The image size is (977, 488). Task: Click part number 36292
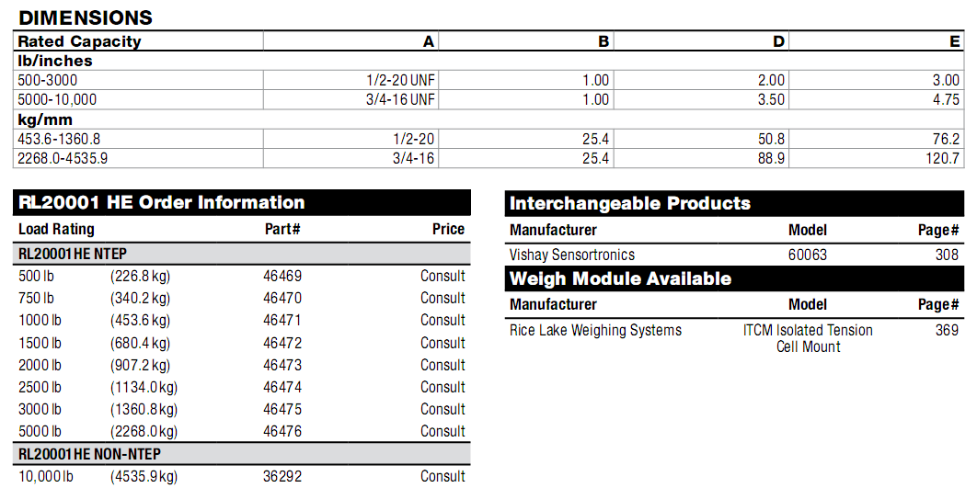click(x=282, y=476)
